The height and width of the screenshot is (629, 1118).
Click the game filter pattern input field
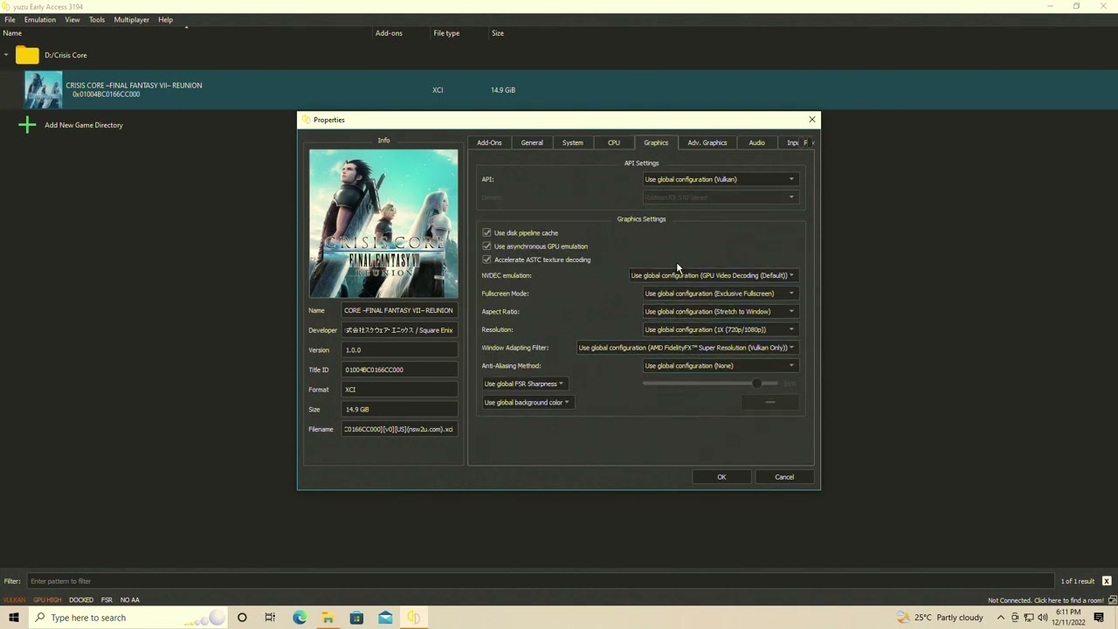coord(540,581)
